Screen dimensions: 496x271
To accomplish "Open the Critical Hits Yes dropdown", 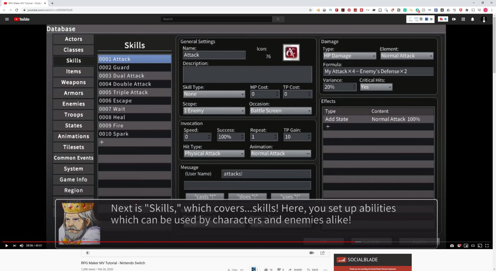I will point(376,87).
